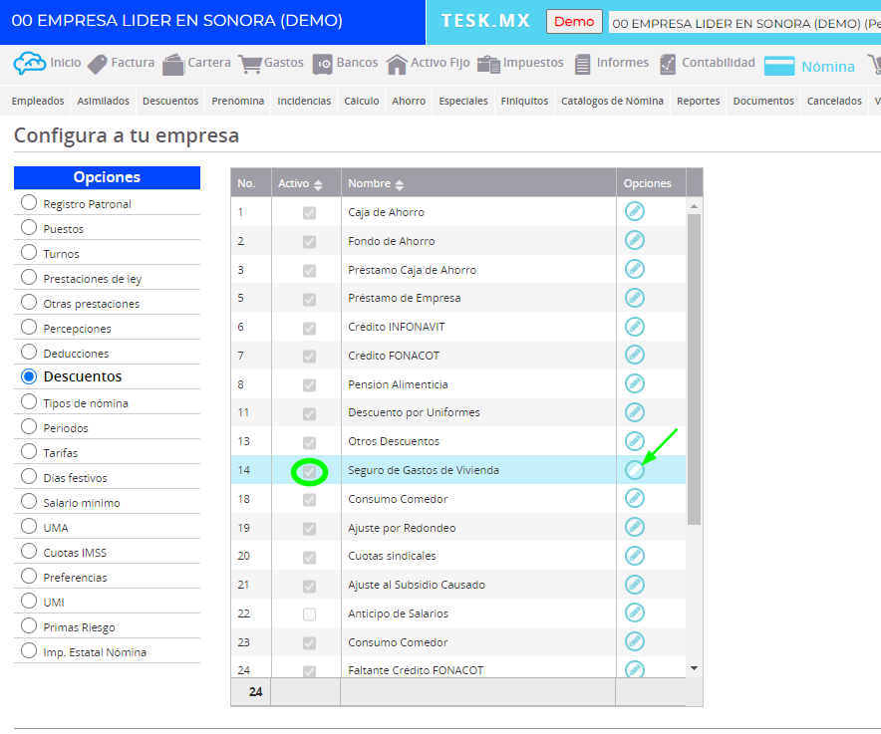
Task: Open the Finiquitos submenu tab
Action: pyautogui.click(x=524, y=101)
